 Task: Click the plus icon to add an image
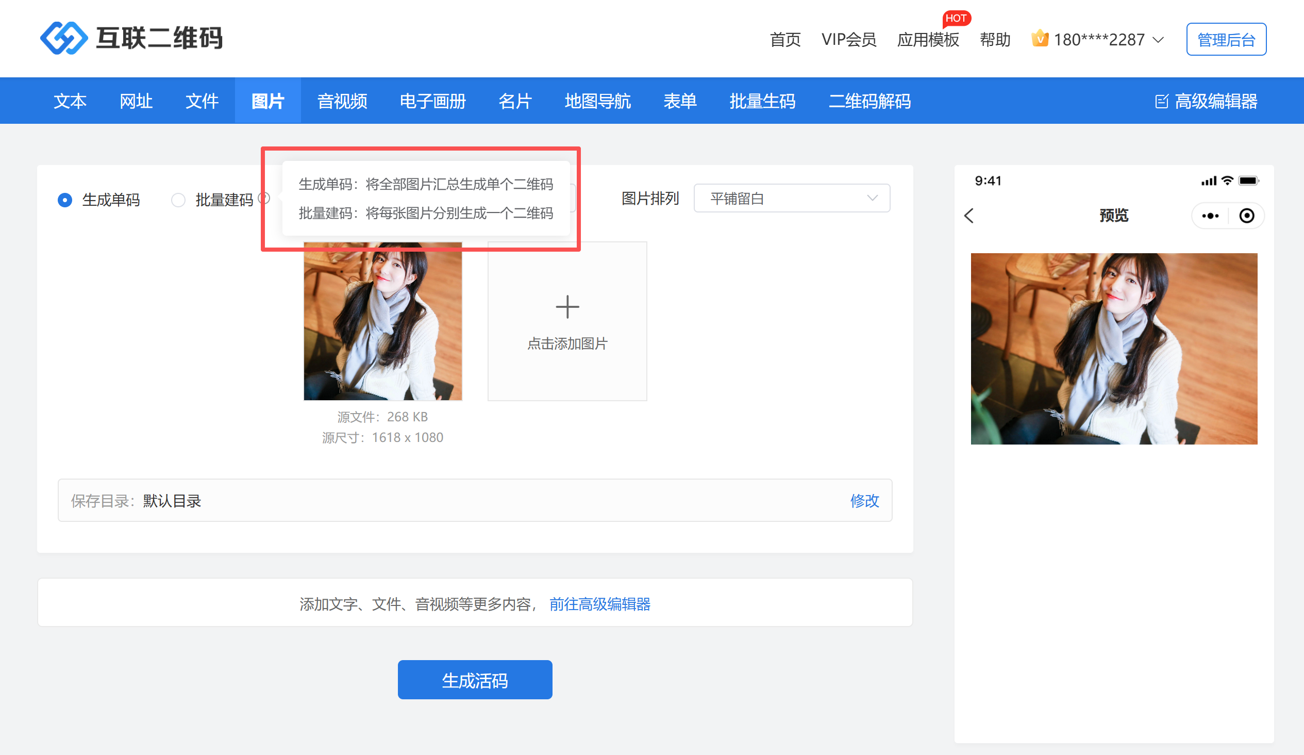pos(567,307)
